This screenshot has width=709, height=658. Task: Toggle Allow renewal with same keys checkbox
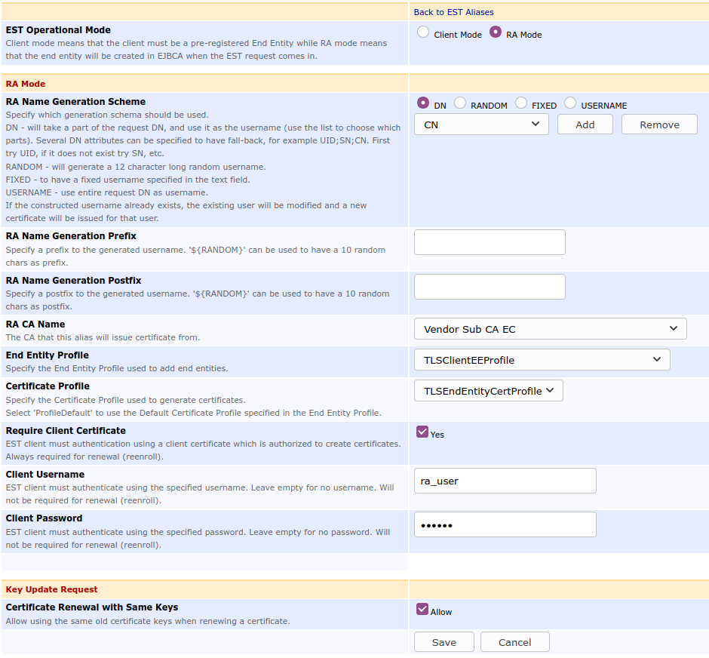pos(422,610)
